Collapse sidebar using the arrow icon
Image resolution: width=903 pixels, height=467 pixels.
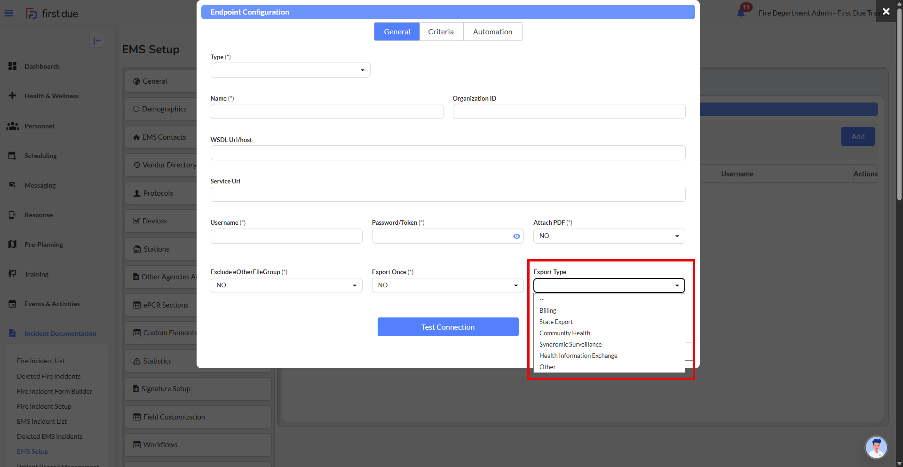97,41
